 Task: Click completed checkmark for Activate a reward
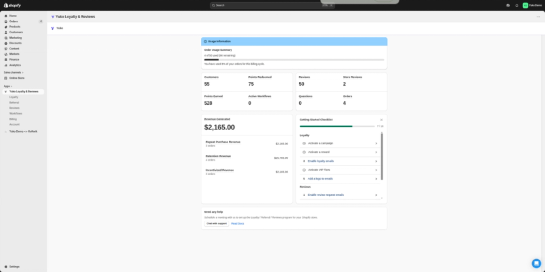click(304, 152)
